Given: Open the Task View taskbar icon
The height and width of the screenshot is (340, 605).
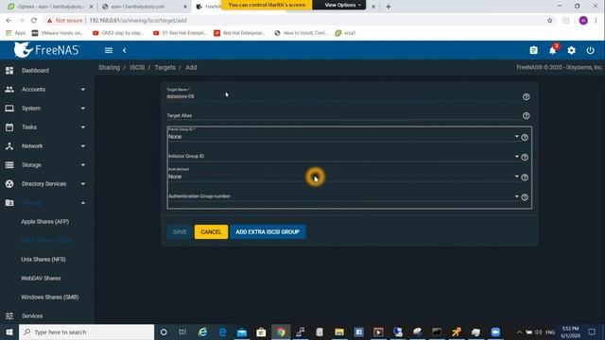Looking at the screenshot, I should 182,331.
